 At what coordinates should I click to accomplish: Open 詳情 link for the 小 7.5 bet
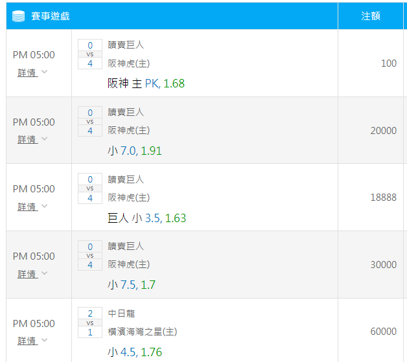point(27,274)
